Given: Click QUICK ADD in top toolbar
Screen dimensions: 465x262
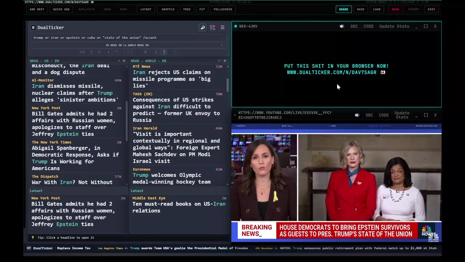Looking at the screenshot, I should click(x=61, y=9).
